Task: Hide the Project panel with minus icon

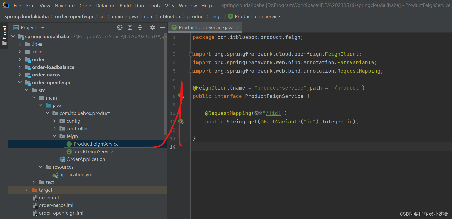Action: 163,27
